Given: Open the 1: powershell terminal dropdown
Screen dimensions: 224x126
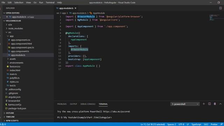Looking at the screenshot, I should pyautogui.click(x=185, y=104).
